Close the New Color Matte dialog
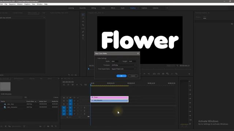234x131 pixels. (x=138, y=53)
